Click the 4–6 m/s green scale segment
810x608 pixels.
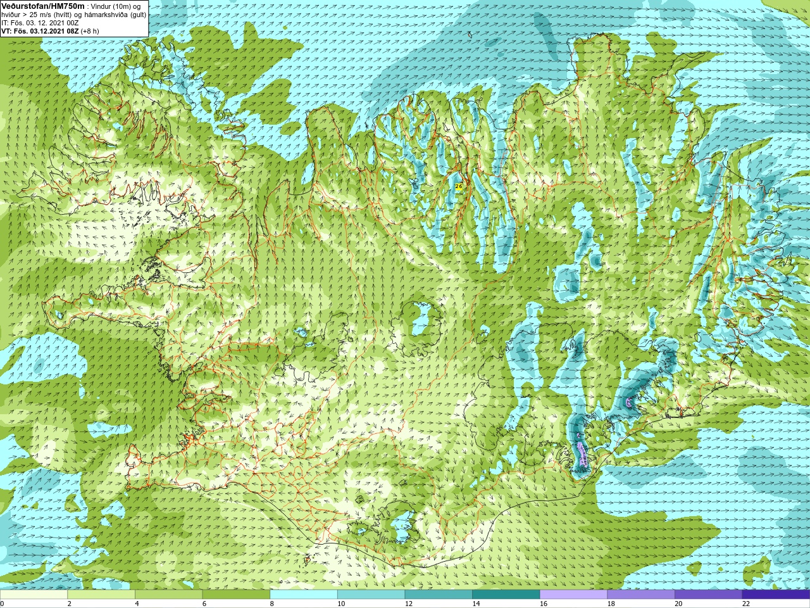pos(168,595)
